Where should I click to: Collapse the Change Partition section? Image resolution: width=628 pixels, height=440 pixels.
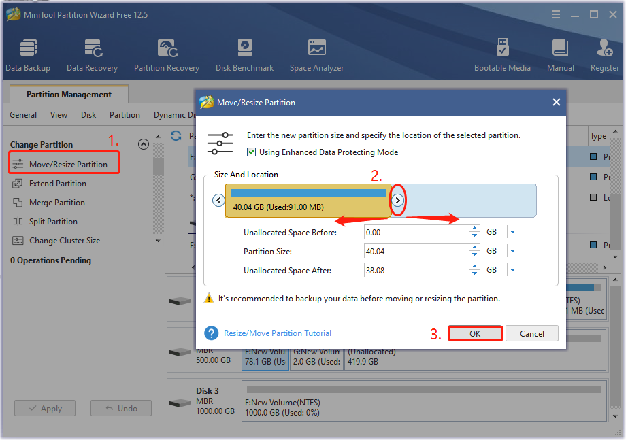144,144
